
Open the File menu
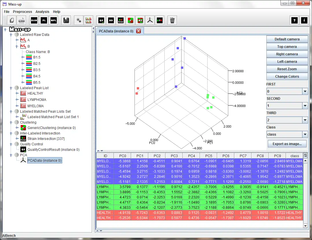pyautogui.click(x=7, y=12)
